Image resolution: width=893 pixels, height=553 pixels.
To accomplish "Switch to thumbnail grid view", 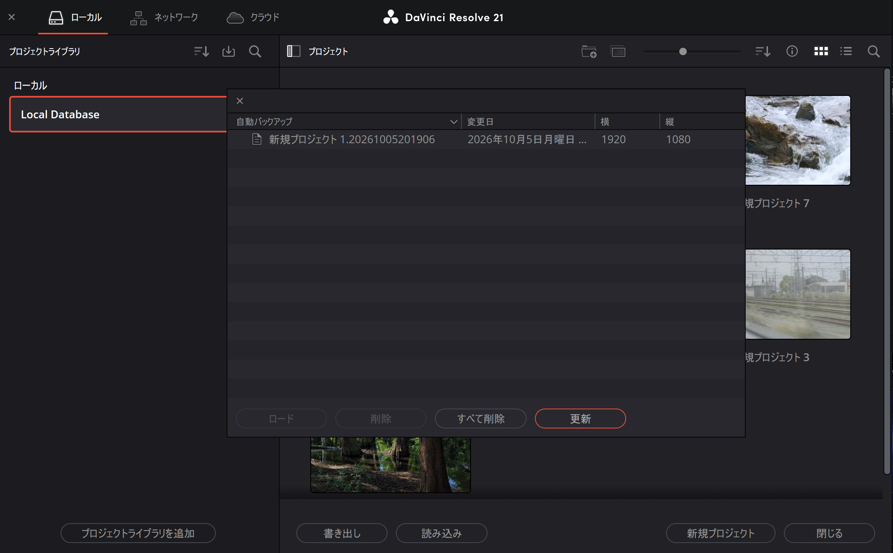I will [821, 51].
